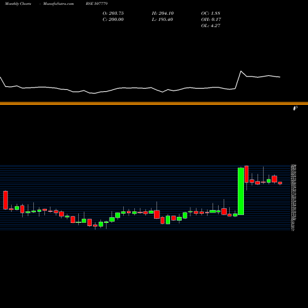
Task: Click the close value 'C: 200.00'
Action: tap(113, 20)
